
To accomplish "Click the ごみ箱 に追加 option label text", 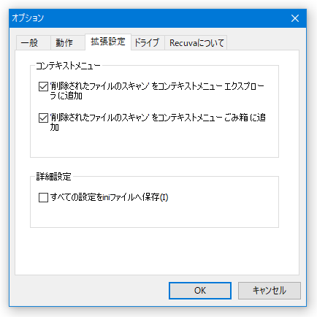I will pos(158,122).
